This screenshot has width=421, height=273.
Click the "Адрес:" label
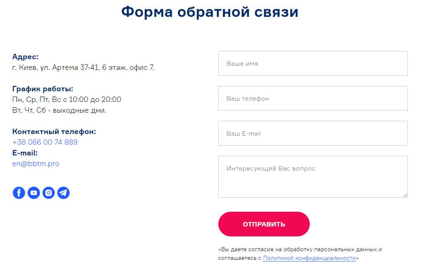pyautogui.click(x=25, y=57)
